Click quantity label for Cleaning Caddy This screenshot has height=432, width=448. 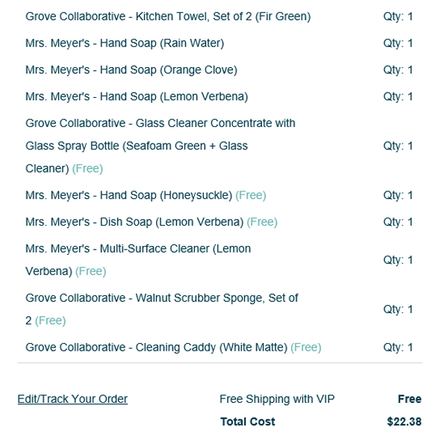398,348
